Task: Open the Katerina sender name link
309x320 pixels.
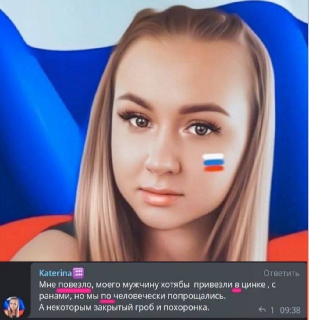Action: click(55, 273)
